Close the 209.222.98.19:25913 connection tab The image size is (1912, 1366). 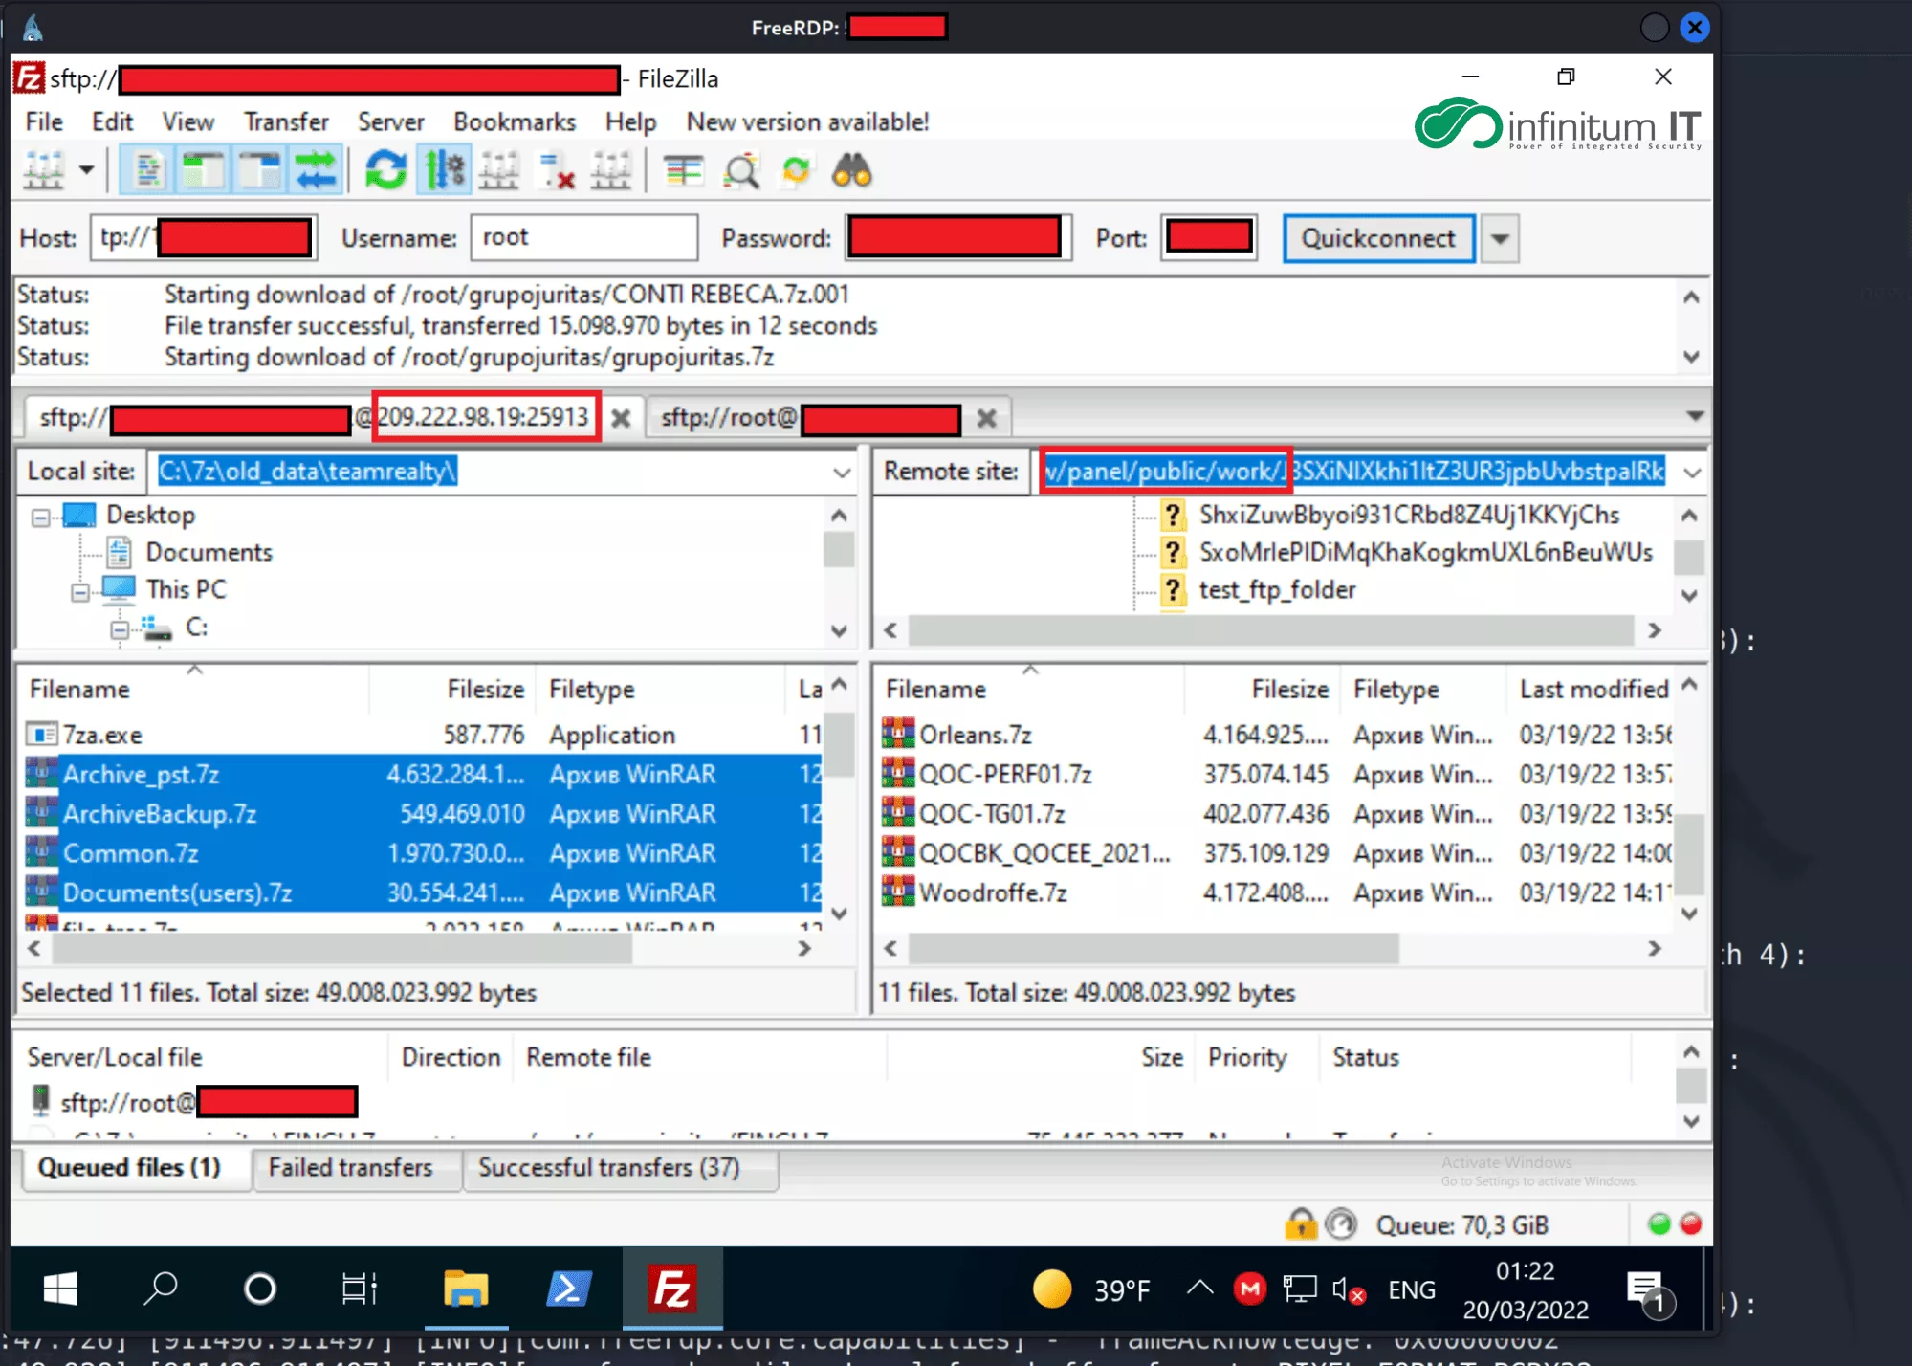[x=621, y=418]
